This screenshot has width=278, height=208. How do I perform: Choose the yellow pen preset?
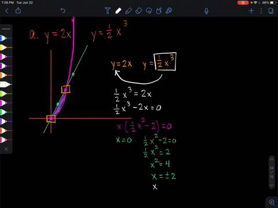pos(6,47)
